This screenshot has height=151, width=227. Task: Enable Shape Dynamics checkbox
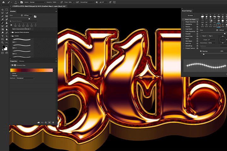(x=184, y=22)
